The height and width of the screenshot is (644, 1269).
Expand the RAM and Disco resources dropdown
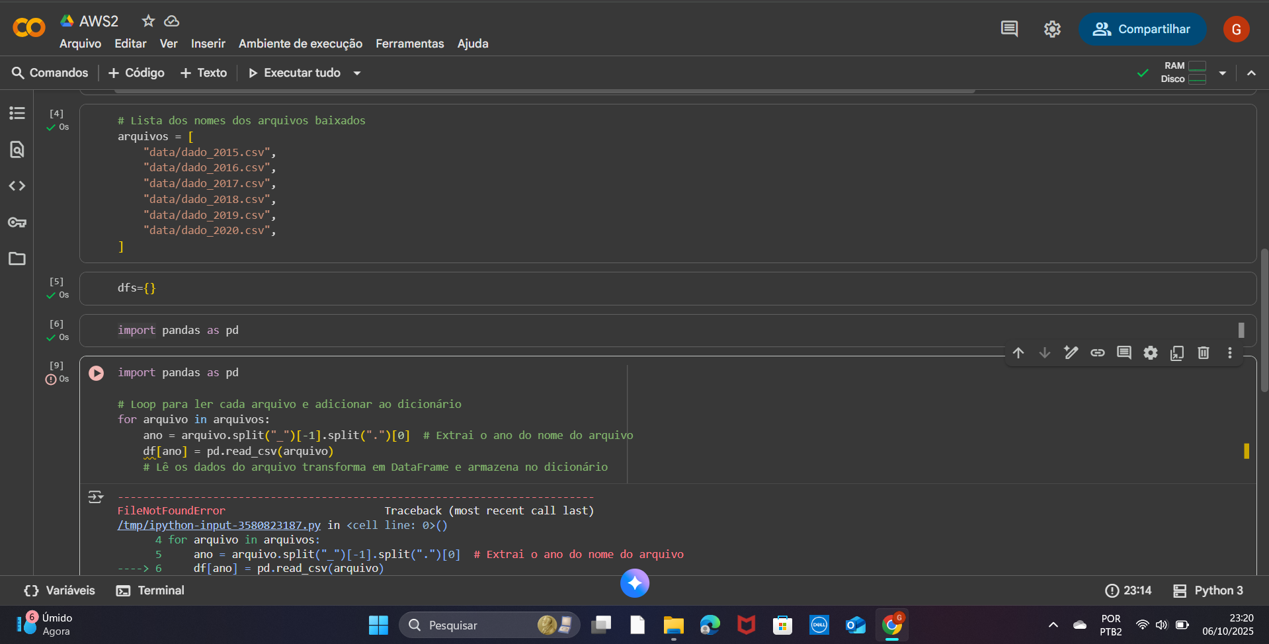click(1223, 73)
